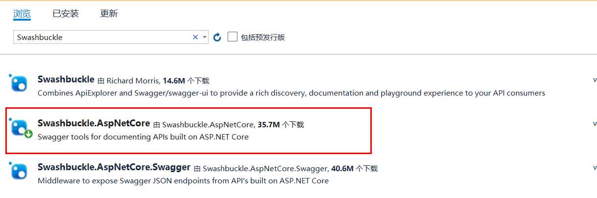This screenshot has height=198, width=597.
Task: Clear the Swashbuckle search text
Action: pos(195,37)
